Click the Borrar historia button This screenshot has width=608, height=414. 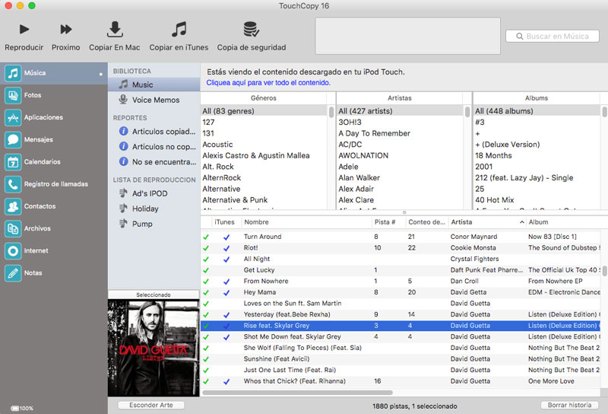[x=569, y=405]
